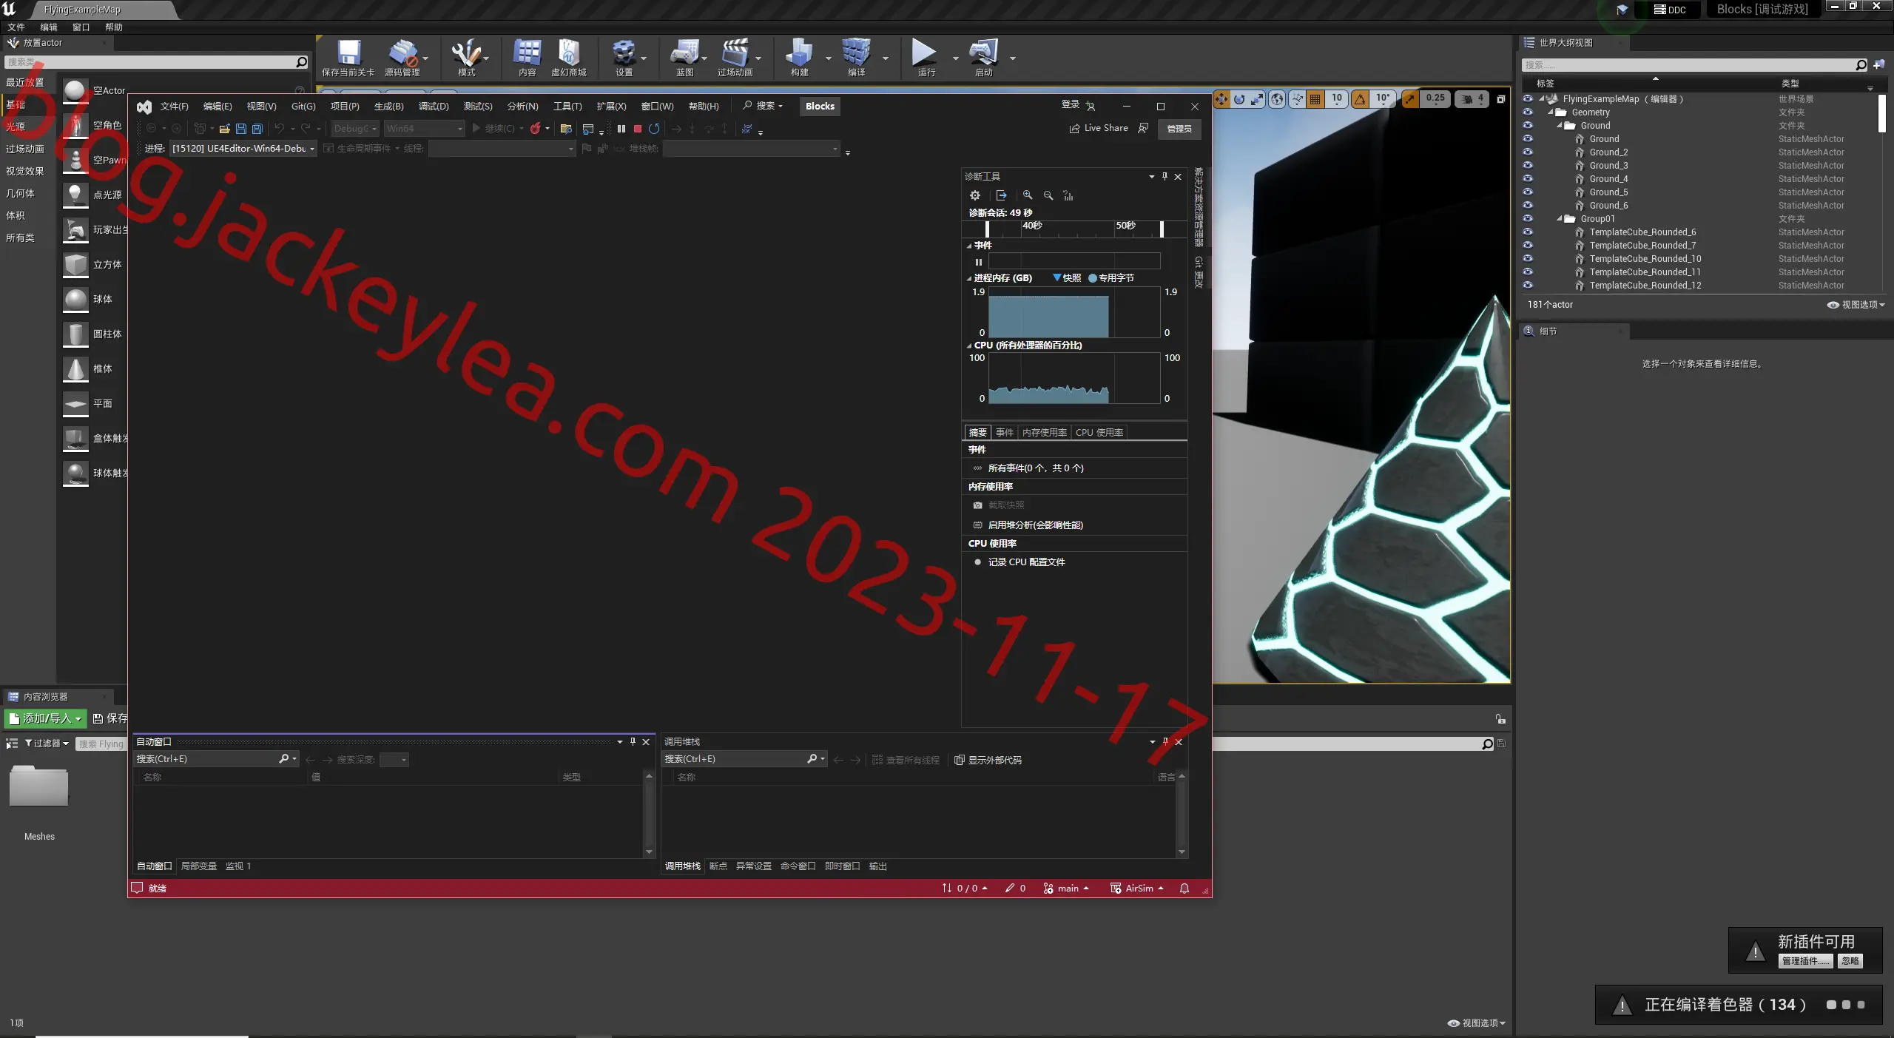Toggle the private bytes radio indicator
1894x1038 pixels.
(1093, 278)
